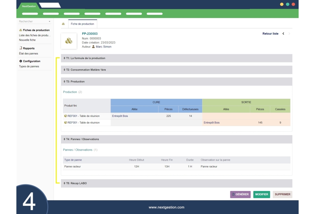Go to next record with right chevron
This screenshot has height=214, width=315.
(289, 34)
